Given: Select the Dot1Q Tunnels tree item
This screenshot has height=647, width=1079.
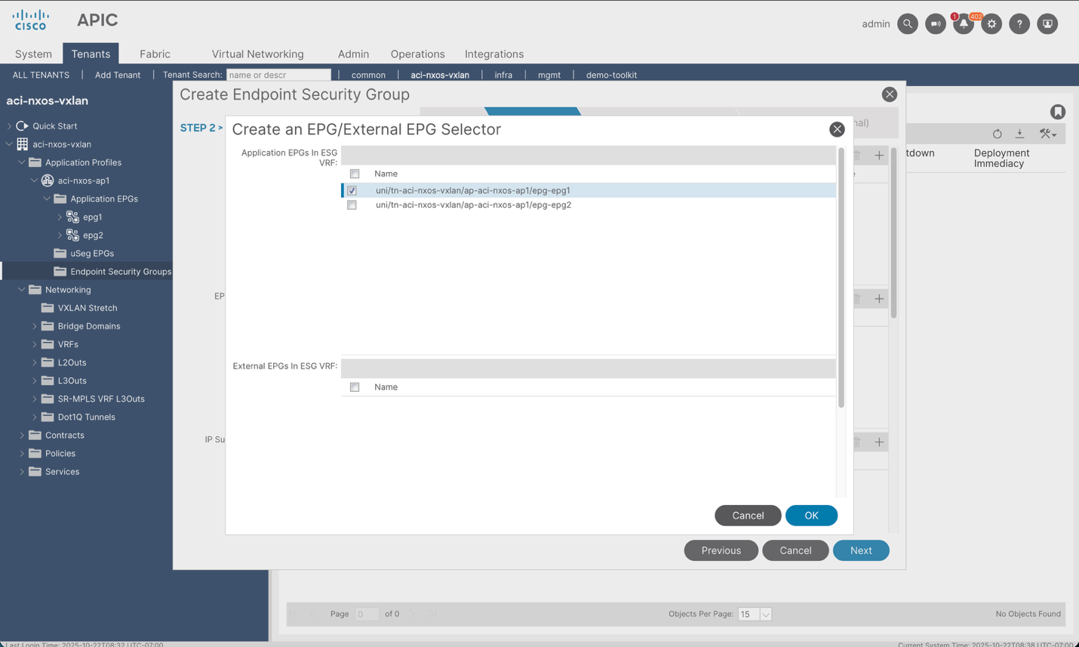Looking at the screenshot, I should (x=87, y=417).
